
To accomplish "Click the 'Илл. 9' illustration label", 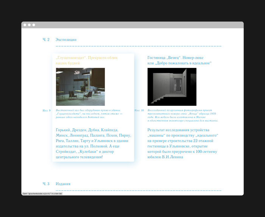I will pyautogui.click(x=47, y=110).
